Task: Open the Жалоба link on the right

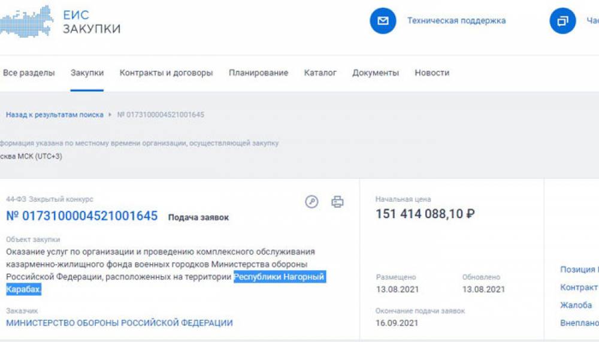Action: (x=576, y=305)
